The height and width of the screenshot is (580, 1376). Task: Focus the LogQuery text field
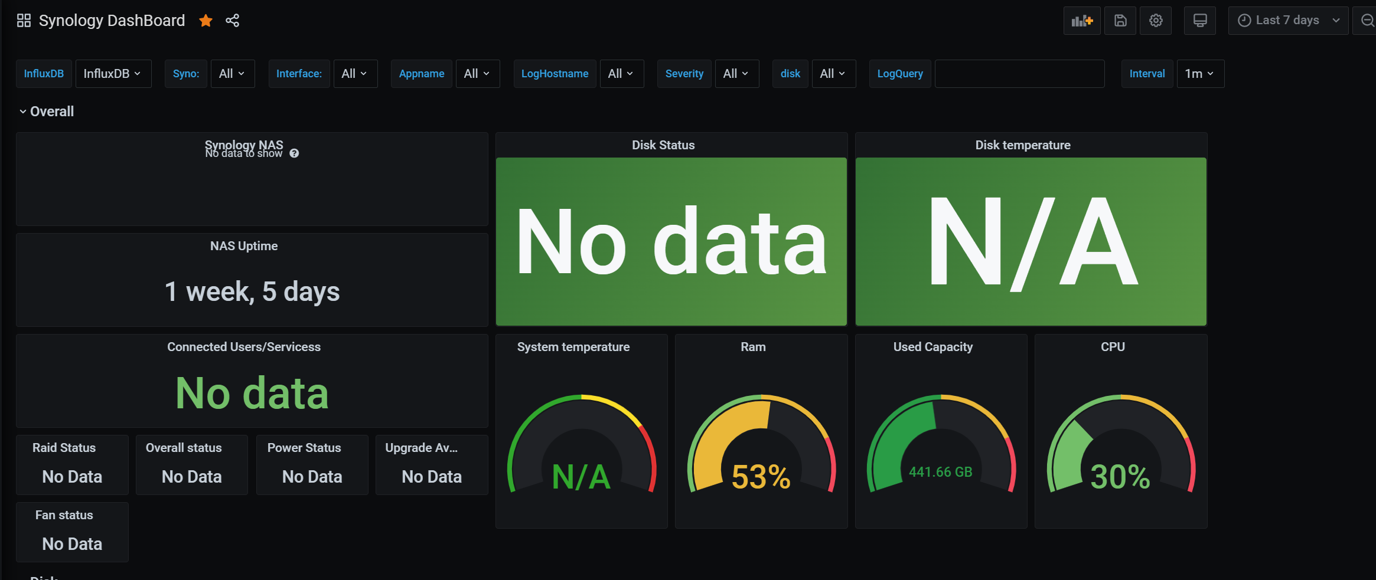point(1020,74)
